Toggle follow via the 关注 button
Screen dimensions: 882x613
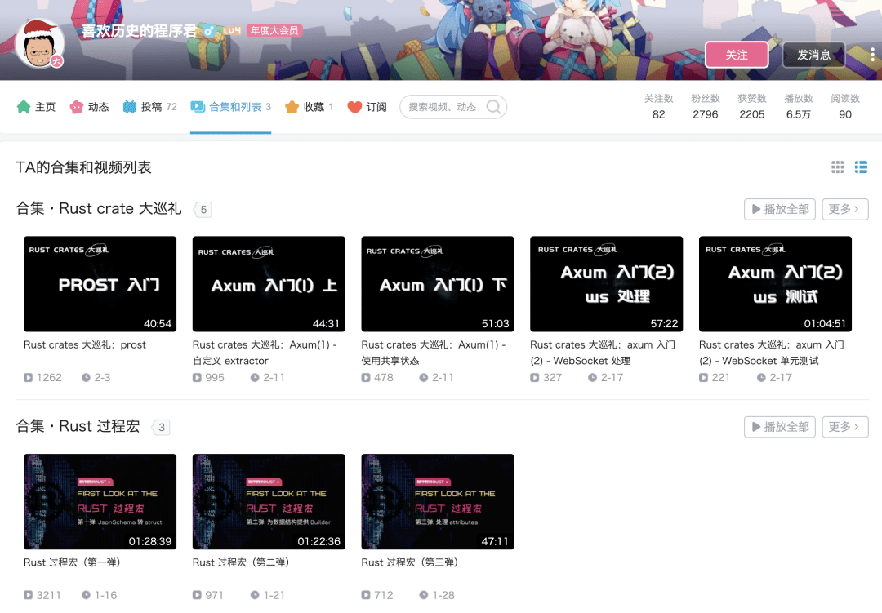737,56
